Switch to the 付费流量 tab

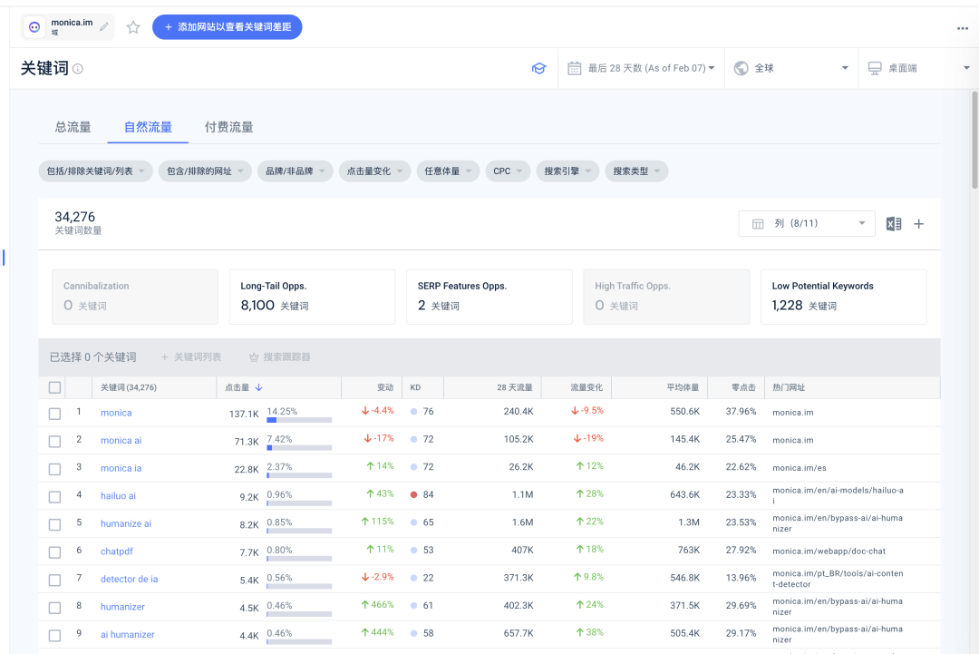228,127
